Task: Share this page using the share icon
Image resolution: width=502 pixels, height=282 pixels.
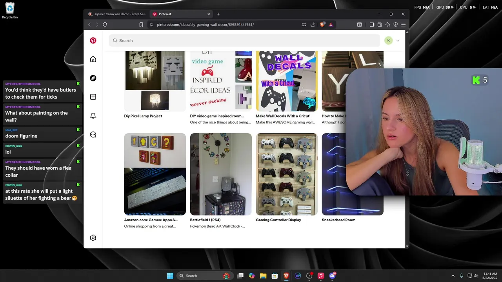Action: (313, 24)
